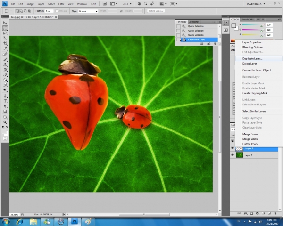The image size is (283, 226).
Task: Select the Quick Selection tool in toolbox
Action: (5, 38)
